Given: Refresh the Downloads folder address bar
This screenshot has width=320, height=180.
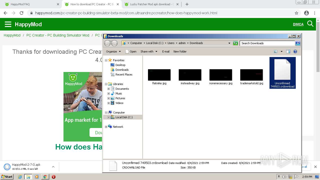Looking at the screenshot, I should click(235, 43).
